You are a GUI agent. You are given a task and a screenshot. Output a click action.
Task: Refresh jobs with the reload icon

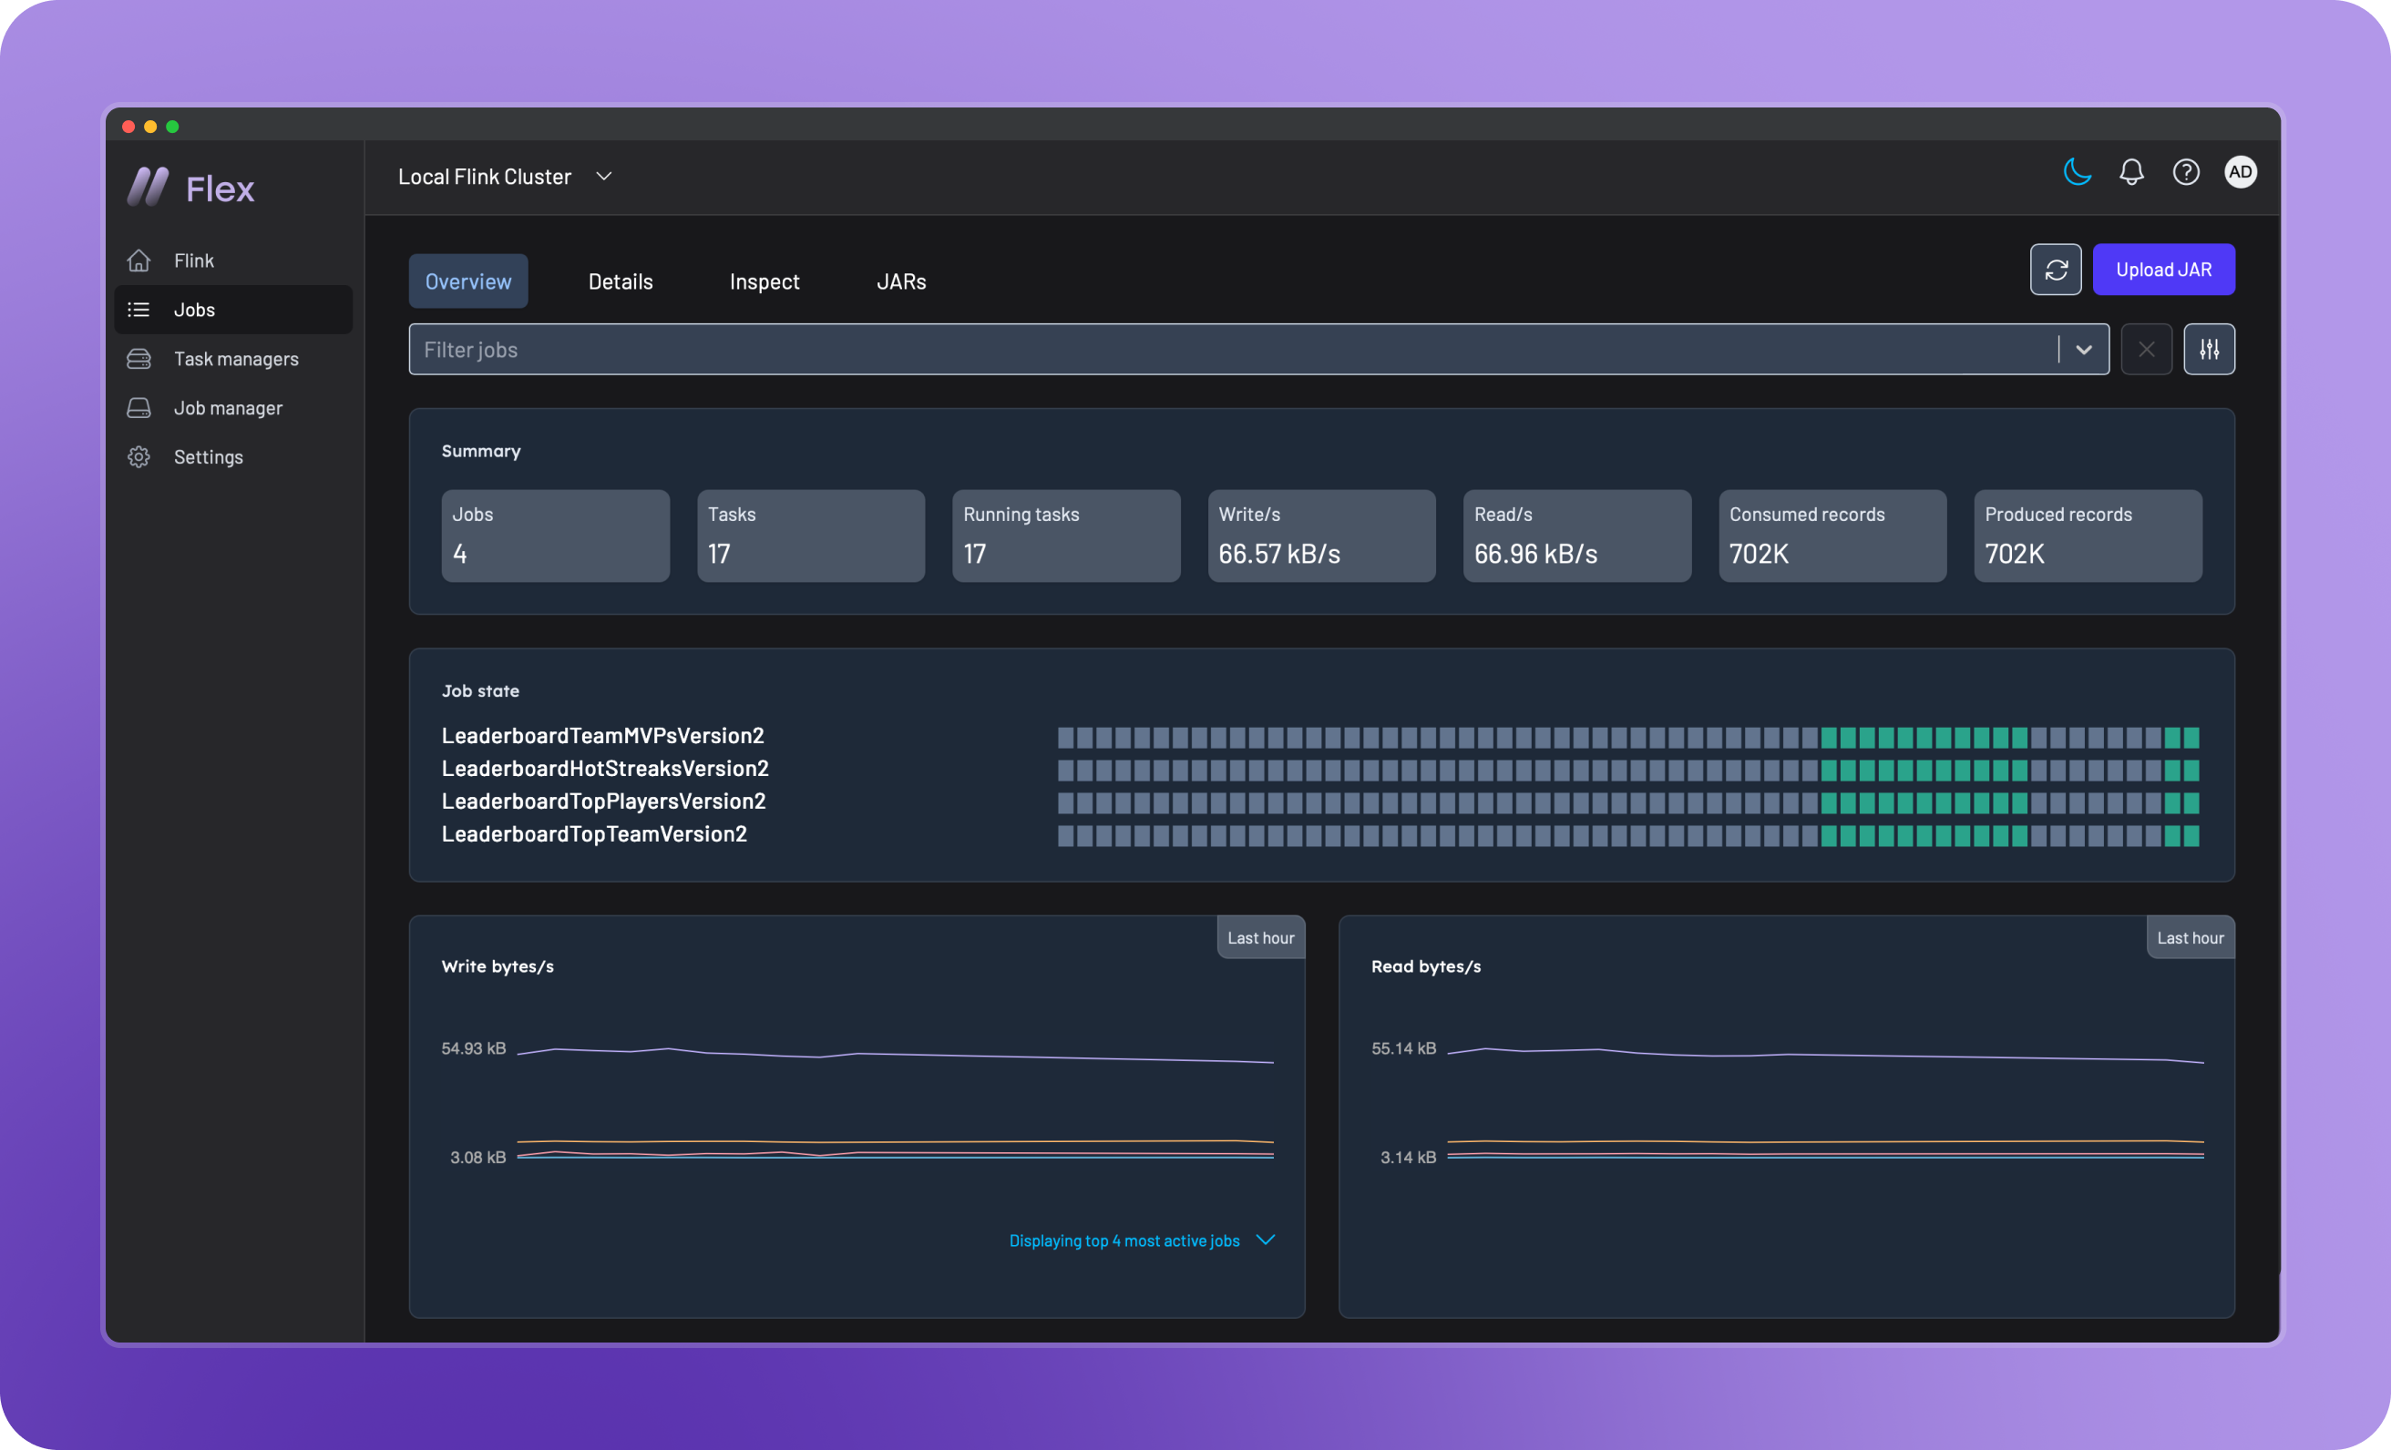(2056, 270)
